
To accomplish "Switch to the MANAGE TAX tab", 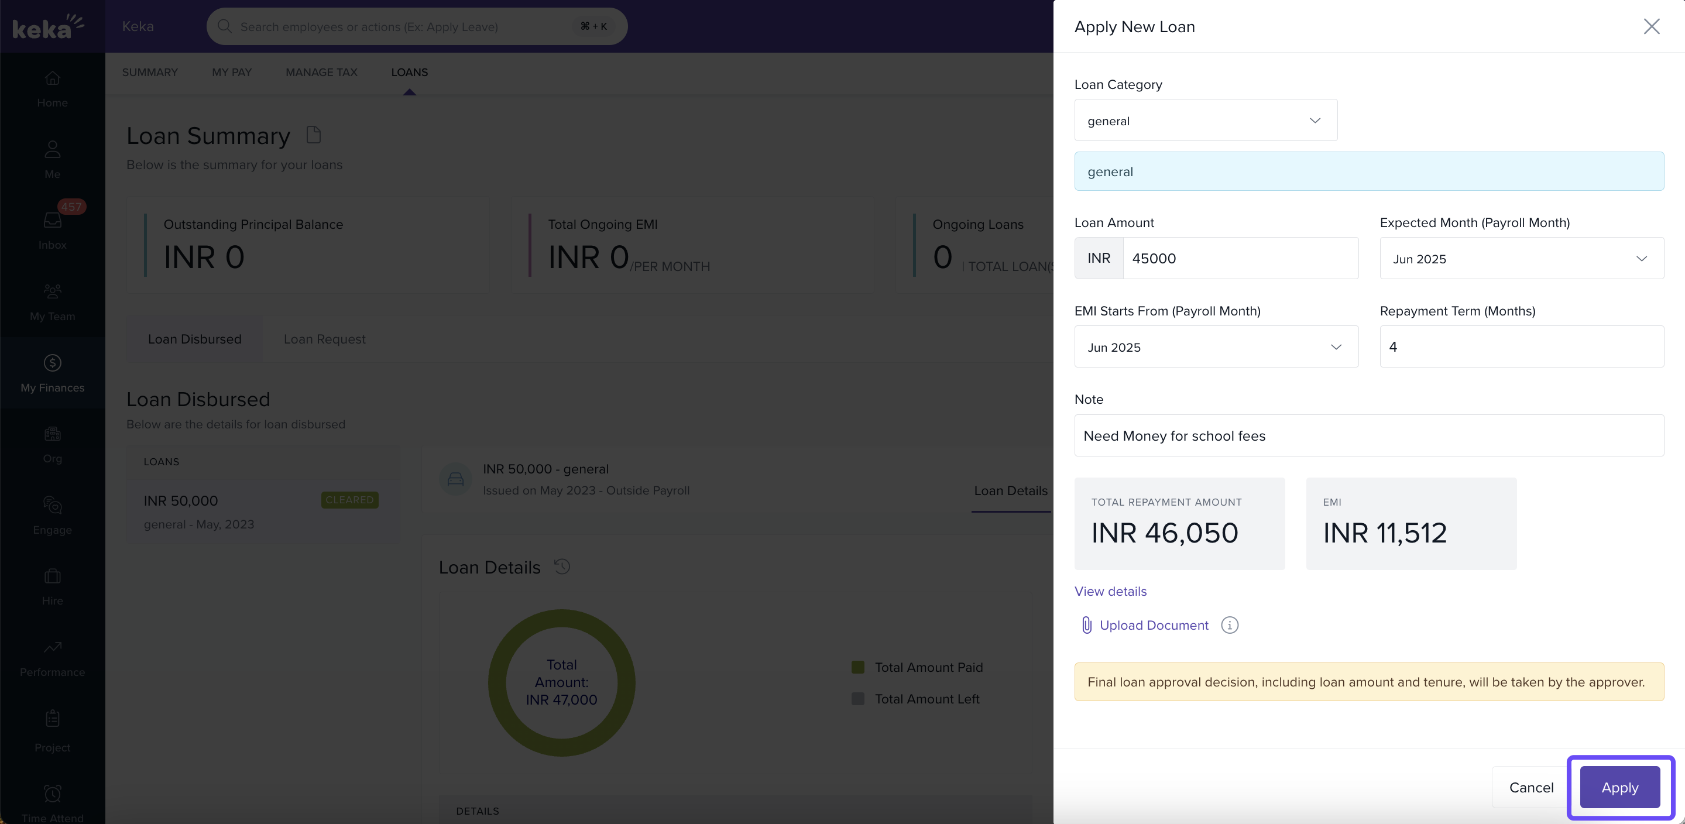I will [x=321, y=72].
